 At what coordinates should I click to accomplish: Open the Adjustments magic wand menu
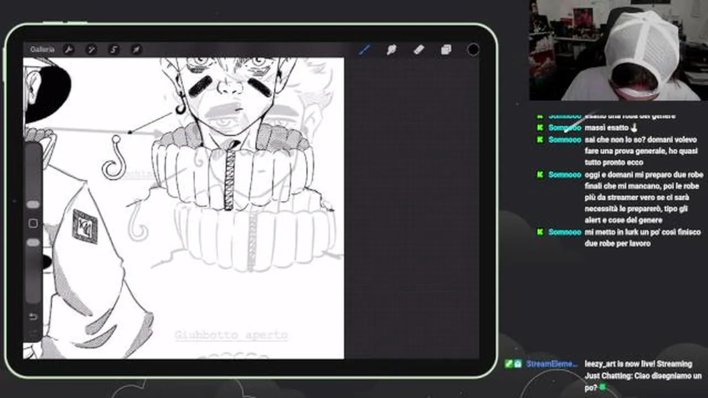91,50
